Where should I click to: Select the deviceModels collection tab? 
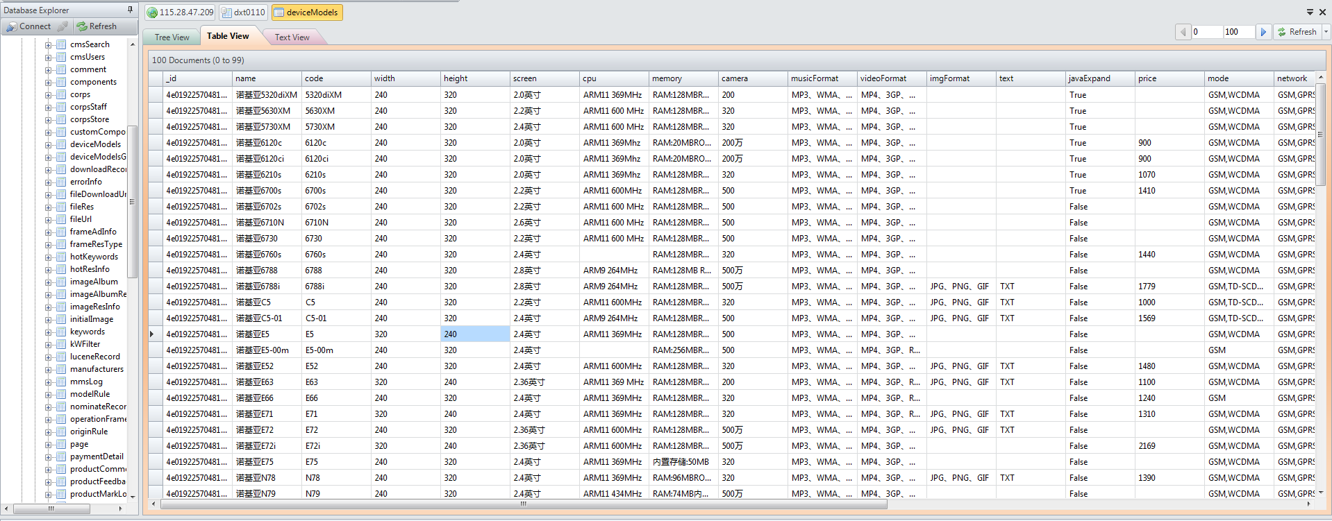(x=306, y=12)
